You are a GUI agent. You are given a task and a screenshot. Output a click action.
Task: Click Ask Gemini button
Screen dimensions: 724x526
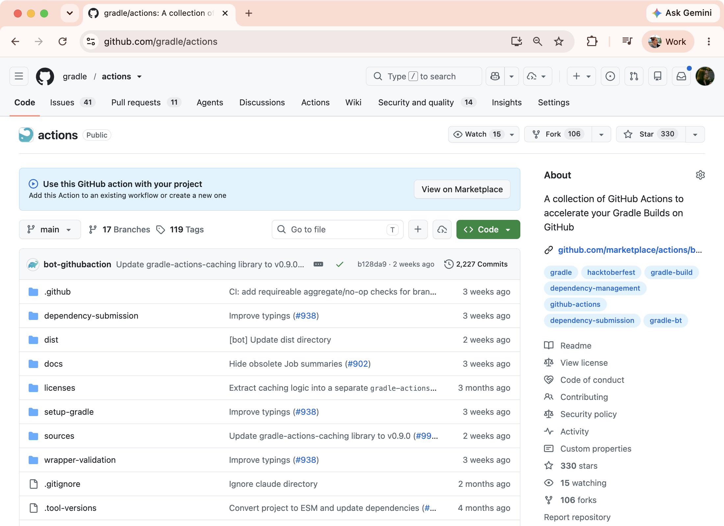(x=683, y=13)
